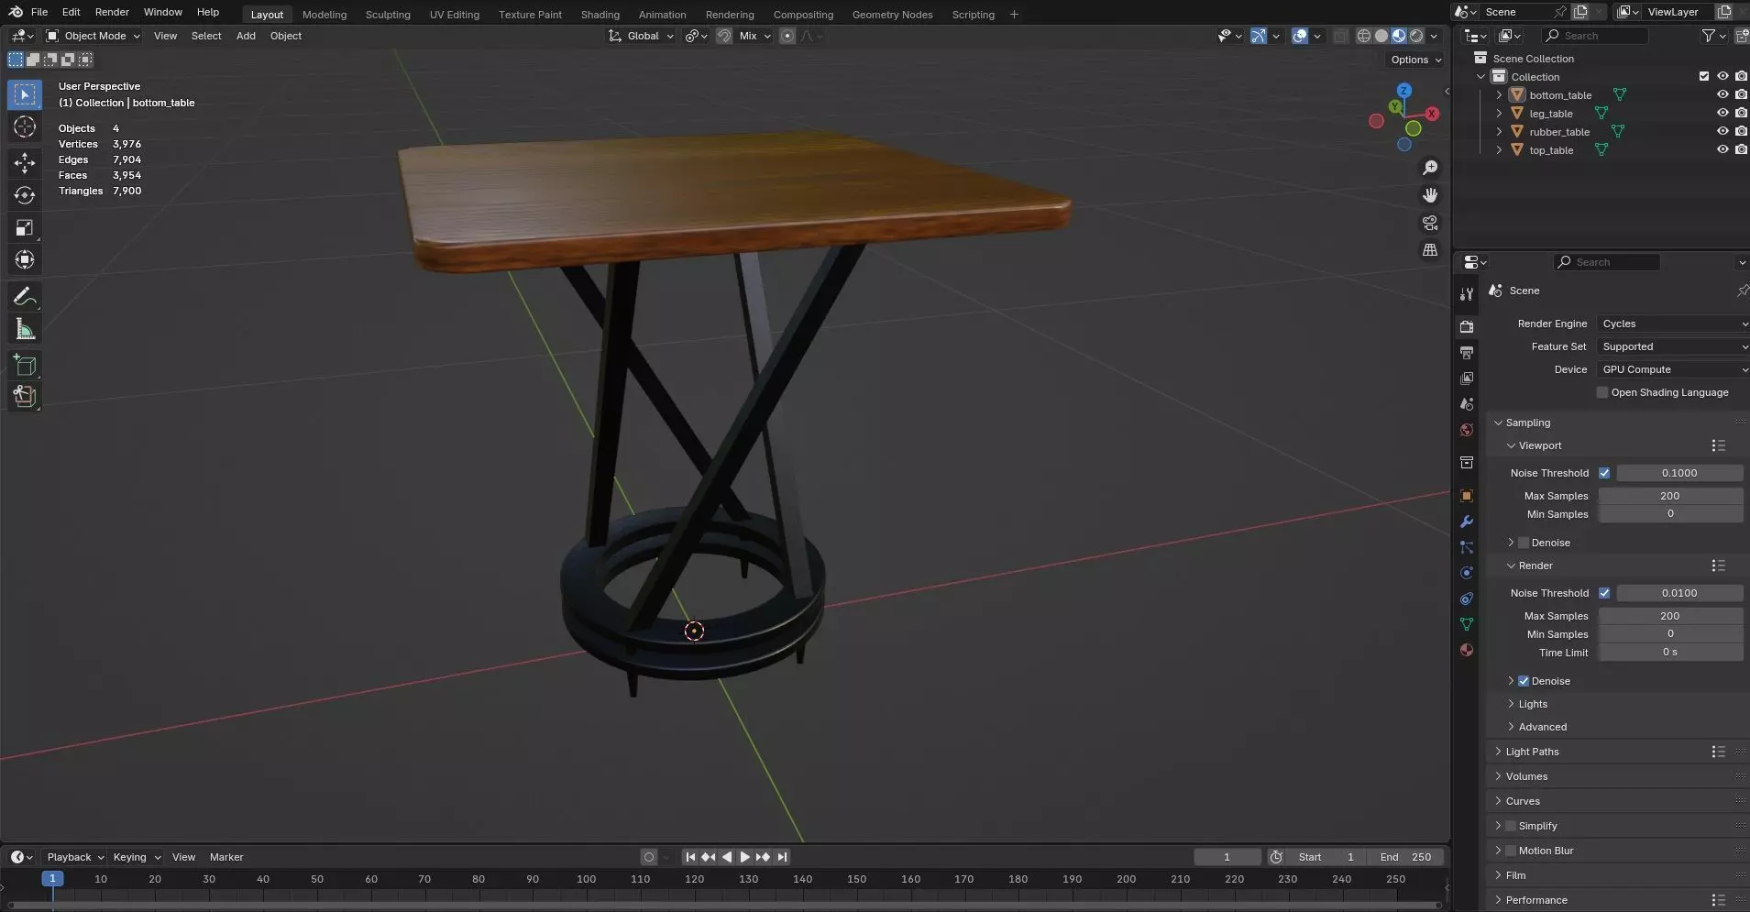Open the Object Data properties tab
This screenshot has width=1750, height=912.
point(1467,624)
